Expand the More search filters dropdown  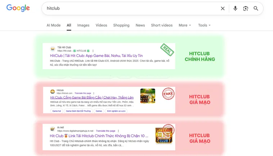point(185,25)
